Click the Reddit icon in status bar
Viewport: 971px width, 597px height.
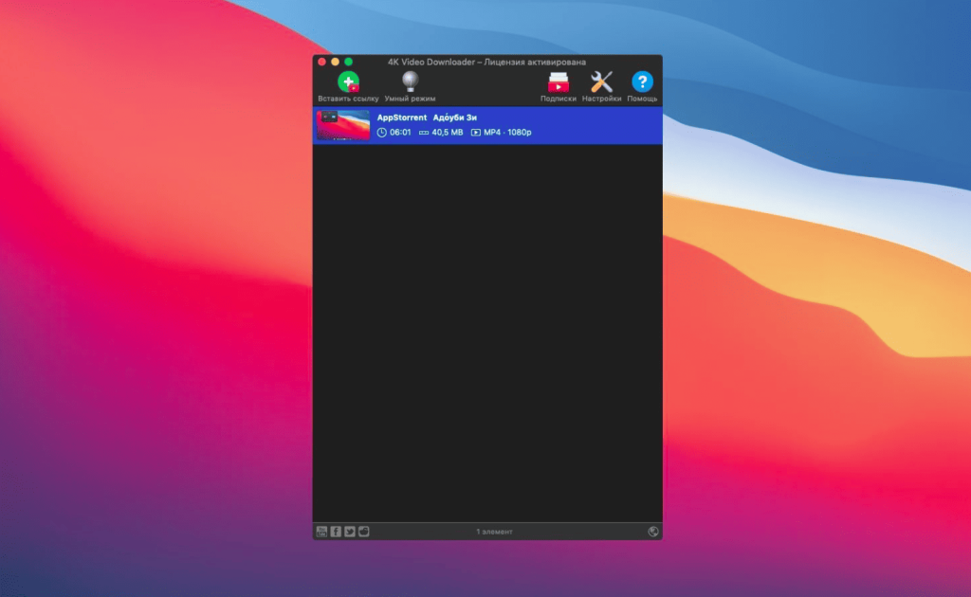364,532
